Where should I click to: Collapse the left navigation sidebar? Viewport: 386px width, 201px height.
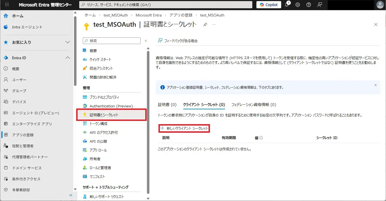click(x=71, y=195)
